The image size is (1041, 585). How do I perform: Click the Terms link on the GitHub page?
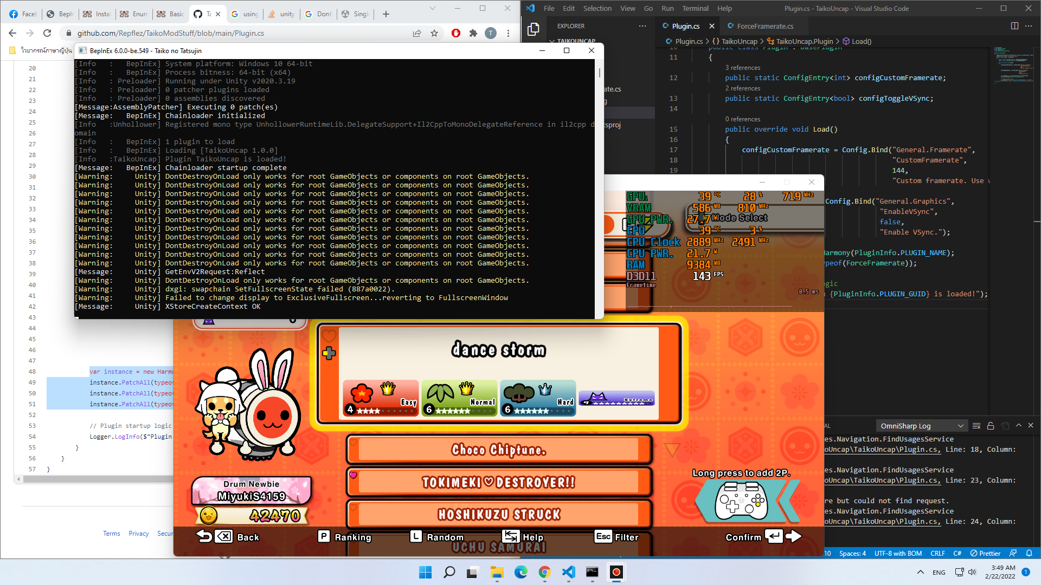pyautogui.click(x=111, y=534)
